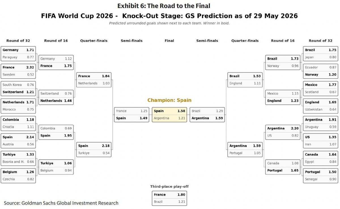Select the left Quarter-finals column header
The width and height of the screenshot is (340, 209).
[x=94, y=41]
